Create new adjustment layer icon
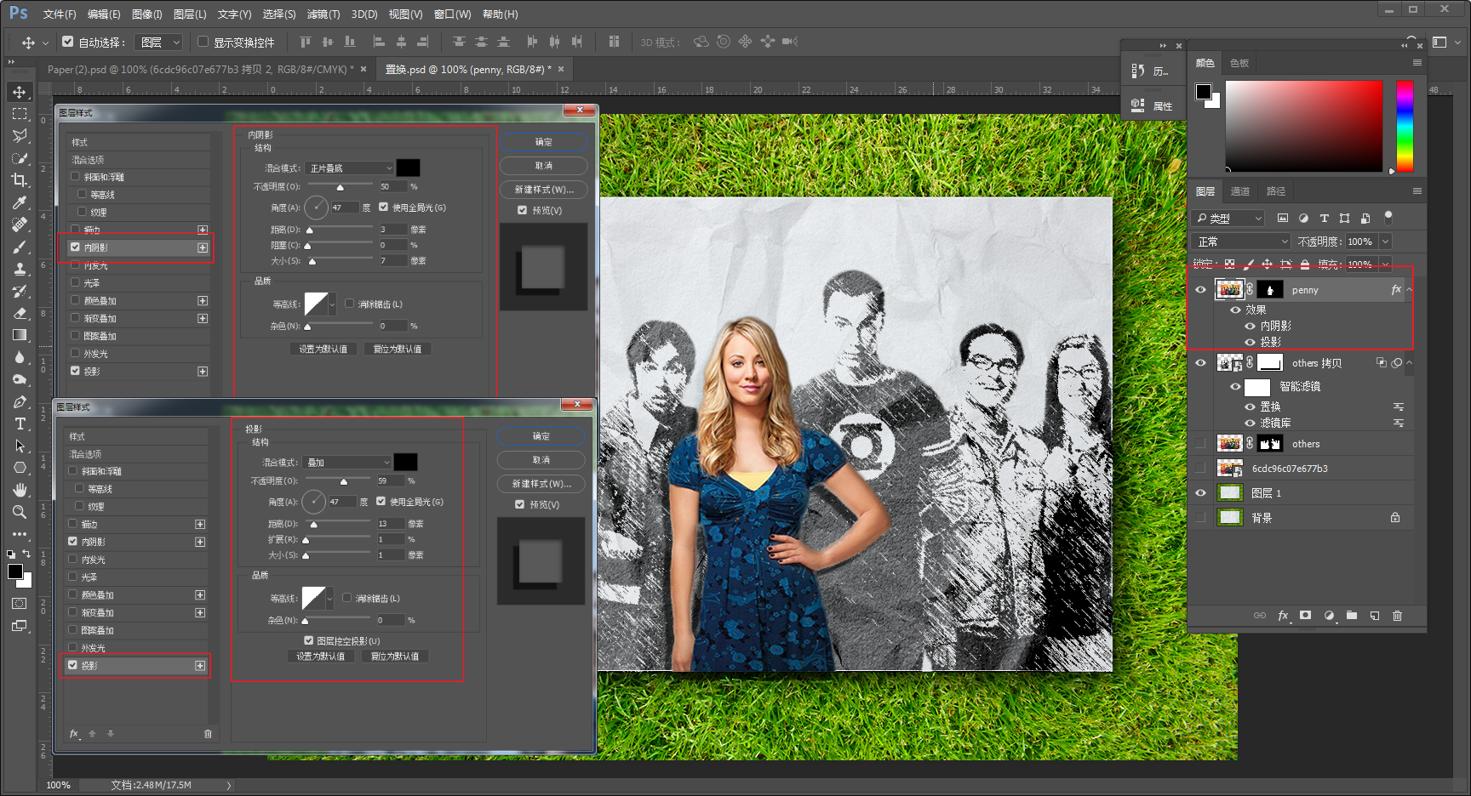This screenshot has width=1471, height=796. 1329,616
